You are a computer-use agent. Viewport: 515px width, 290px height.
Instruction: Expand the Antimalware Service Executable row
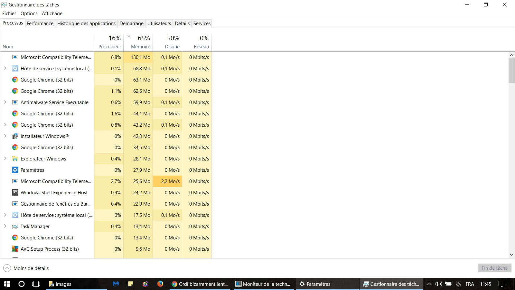[x=5, y=102]
